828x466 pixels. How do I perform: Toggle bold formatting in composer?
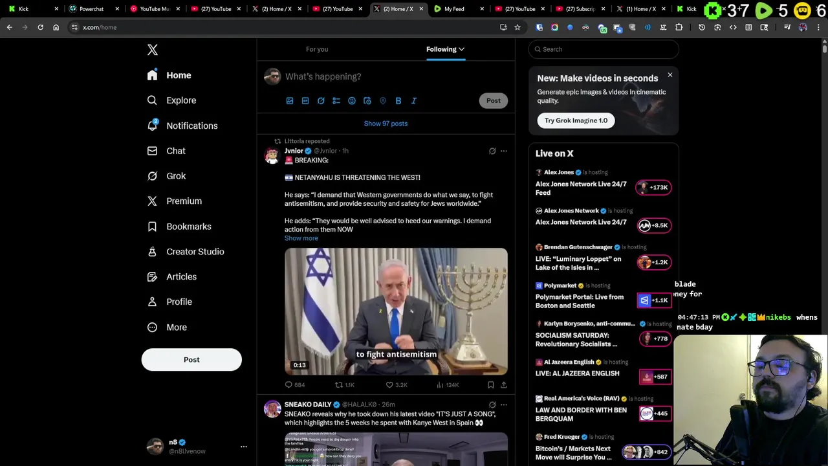tap(398, 101)
